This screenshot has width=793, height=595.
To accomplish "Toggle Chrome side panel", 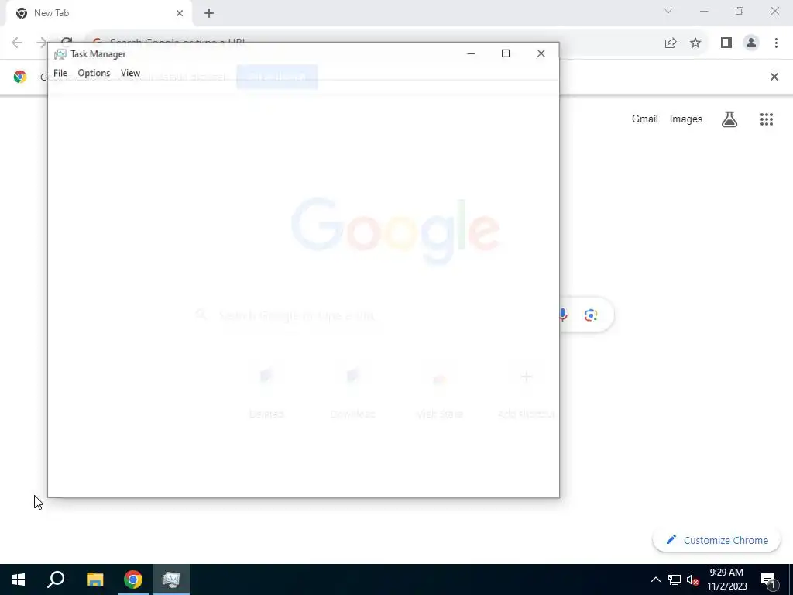I will 726,43.
